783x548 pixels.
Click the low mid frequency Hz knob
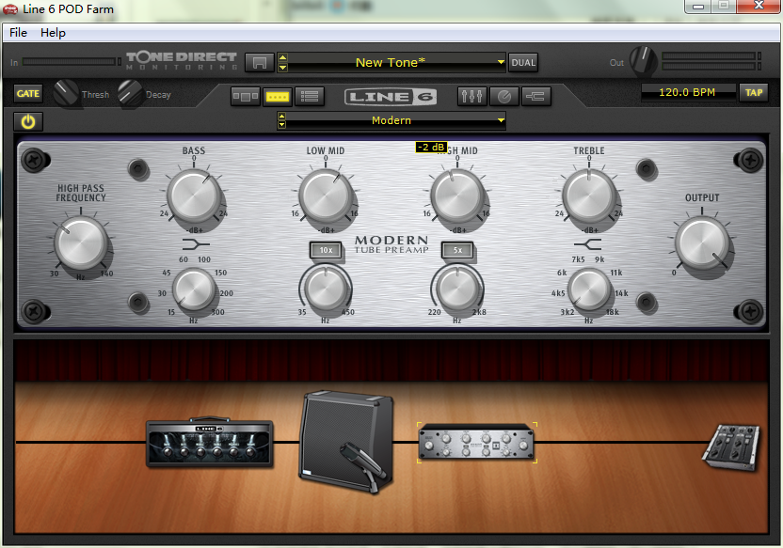click(326, 289)
